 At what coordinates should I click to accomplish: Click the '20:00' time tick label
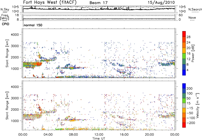pyautogui.click(x=149, y=135)
